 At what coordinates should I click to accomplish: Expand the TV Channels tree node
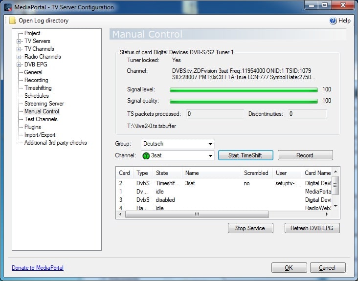click(19, 49)
